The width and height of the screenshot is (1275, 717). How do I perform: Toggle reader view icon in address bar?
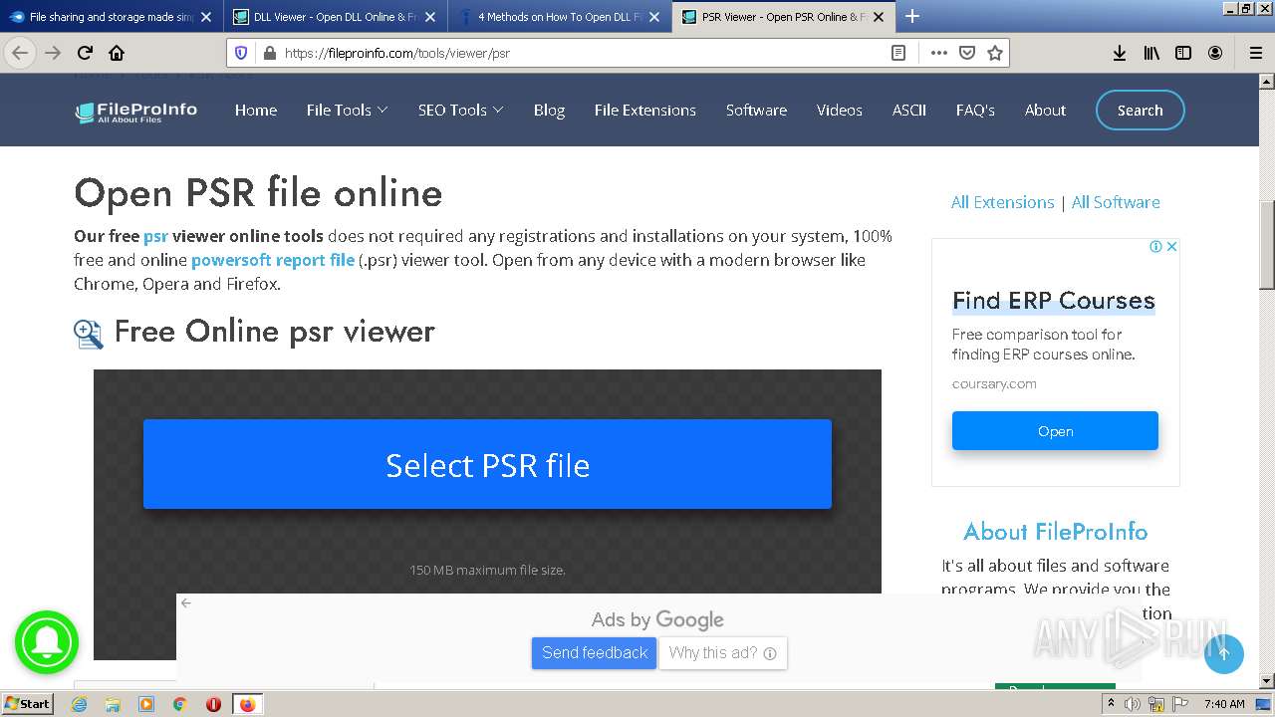[x=898, y=53]
